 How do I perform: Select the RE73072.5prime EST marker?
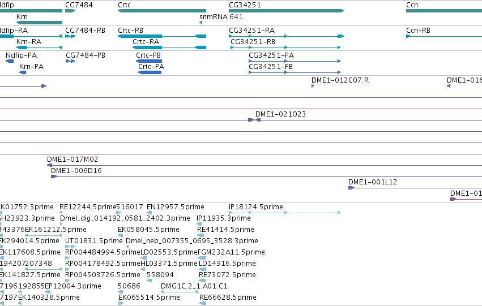(x=203, y=281)
